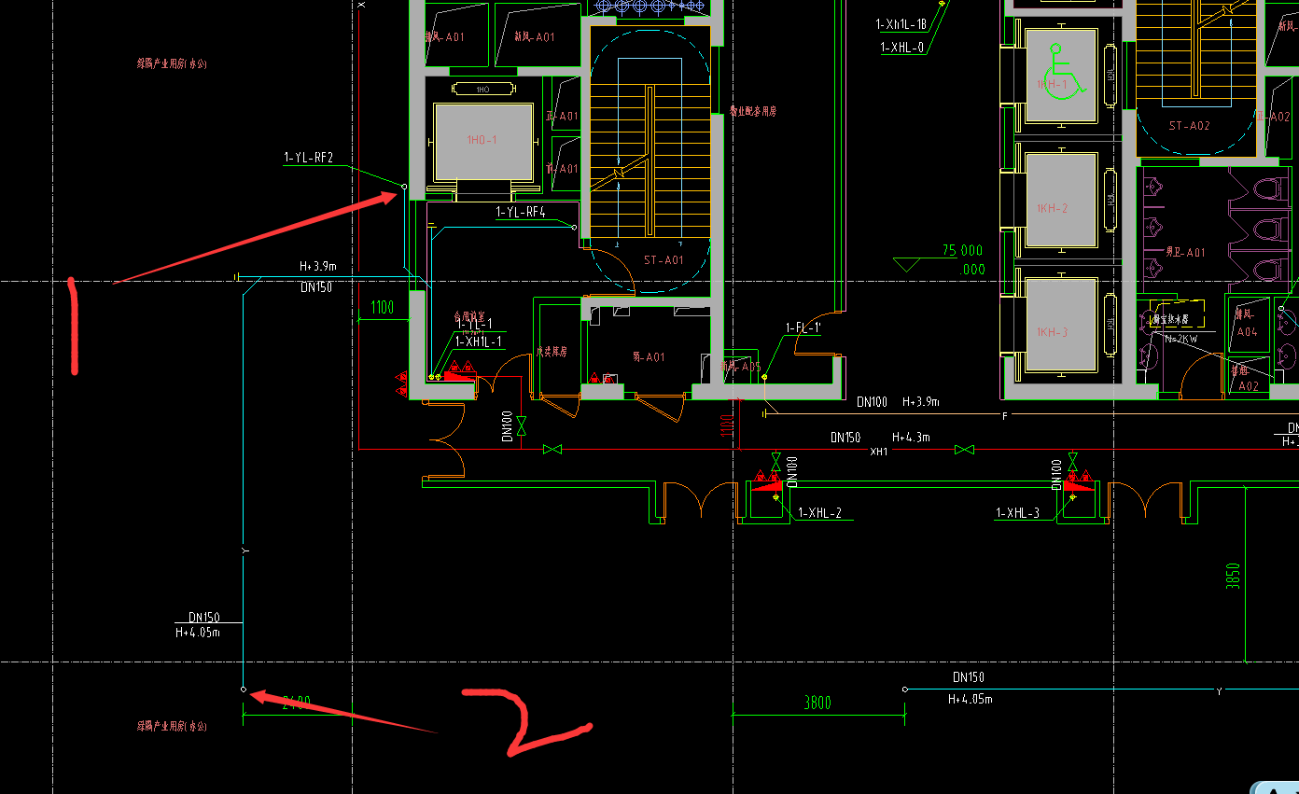Click the pipe endpoint circle under 1-YL-RF4
Screen dimensions: 1299x794
573,227
